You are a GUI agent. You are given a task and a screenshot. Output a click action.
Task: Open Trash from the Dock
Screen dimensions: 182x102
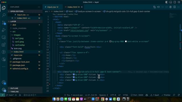[128, 99]
